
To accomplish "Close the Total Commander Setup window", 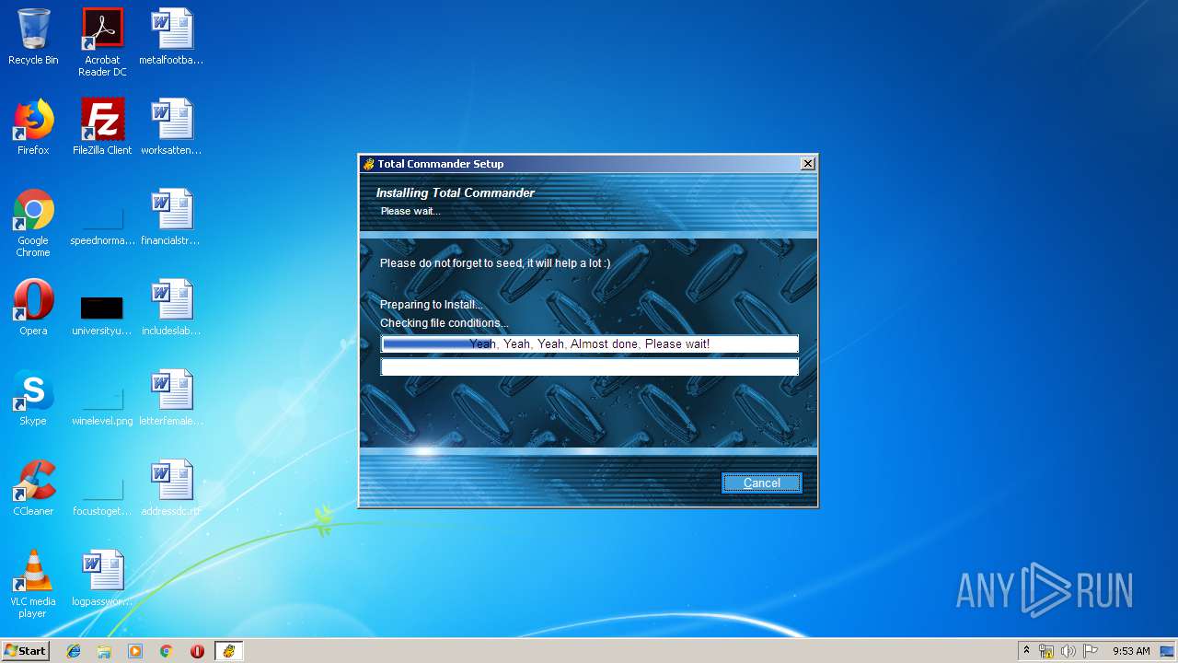I will tap(807, 164).
